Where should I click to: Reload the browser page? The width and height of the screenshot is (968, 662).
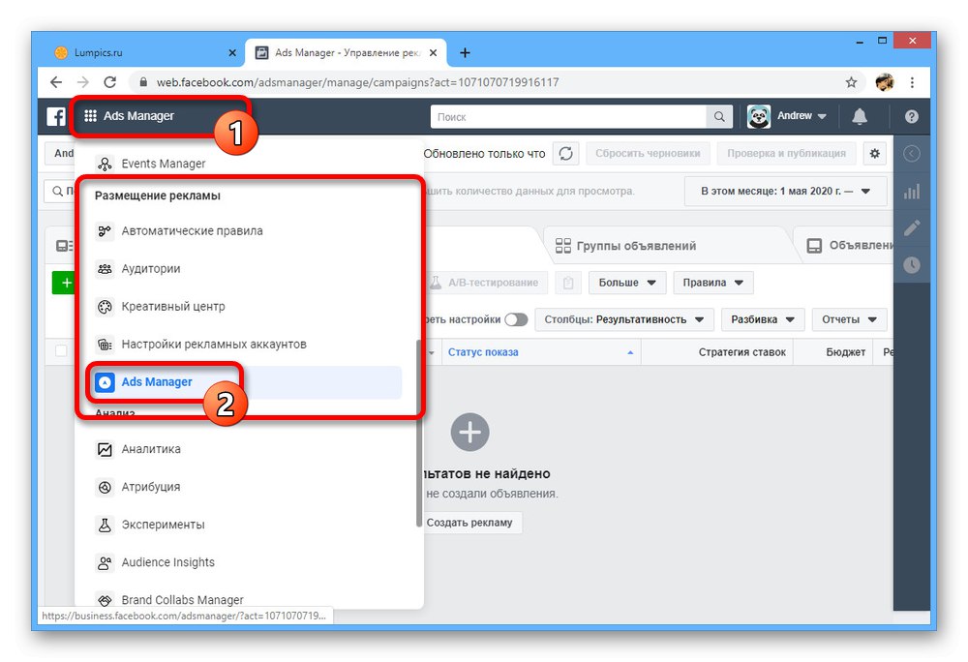110,82
